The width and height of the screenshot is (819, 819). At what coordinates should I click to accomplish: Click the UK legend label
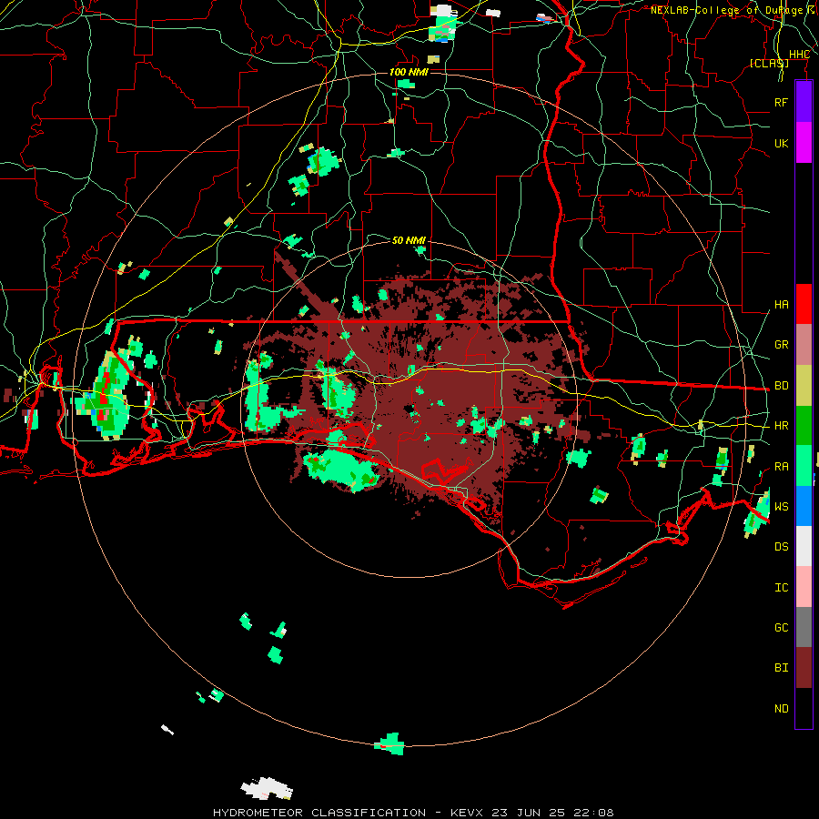(781, 143)
